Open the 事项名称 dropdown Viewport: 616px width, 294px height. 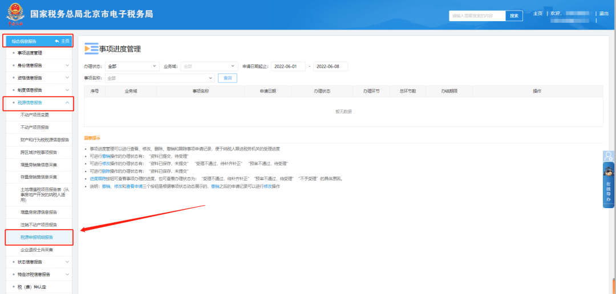(159, 78)
